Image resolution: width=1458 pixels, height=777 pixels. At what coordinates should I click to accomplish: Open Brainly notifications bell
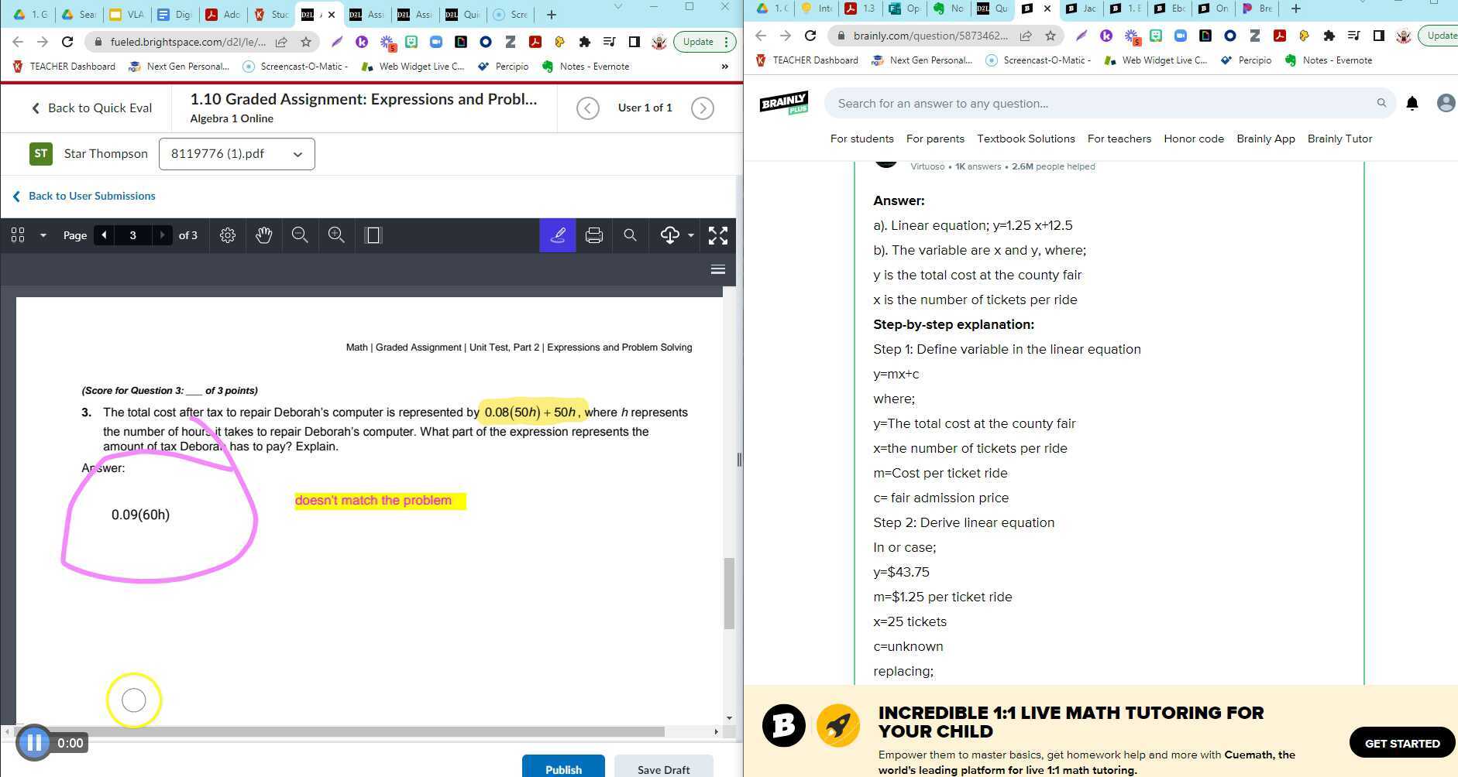1412,104
